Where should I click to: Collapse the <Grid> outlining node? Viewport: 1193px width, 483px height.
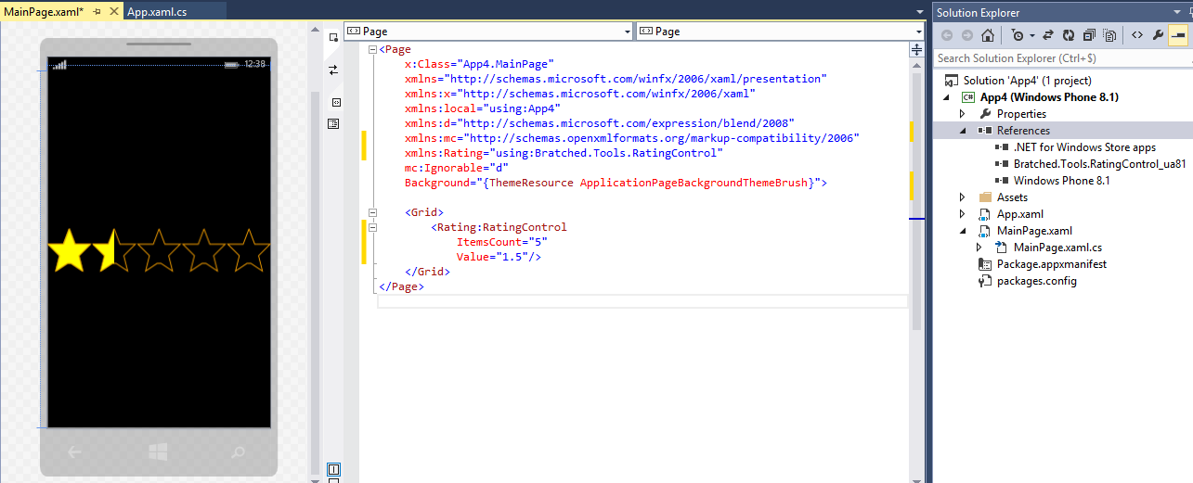pos(373,212)
